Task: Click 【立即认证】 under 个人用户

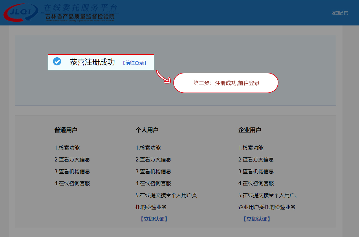Action: (154, 219)
